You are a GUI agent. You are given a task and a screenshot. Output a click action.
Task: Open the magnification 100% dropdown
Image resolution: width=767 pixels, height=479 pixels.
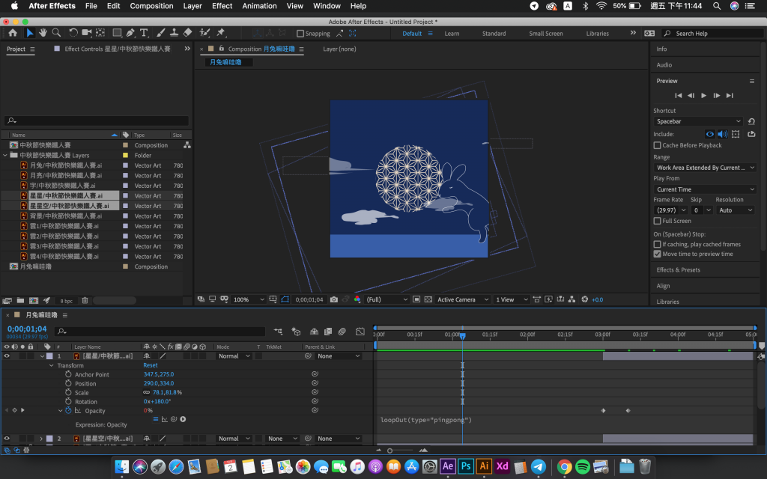249,299
